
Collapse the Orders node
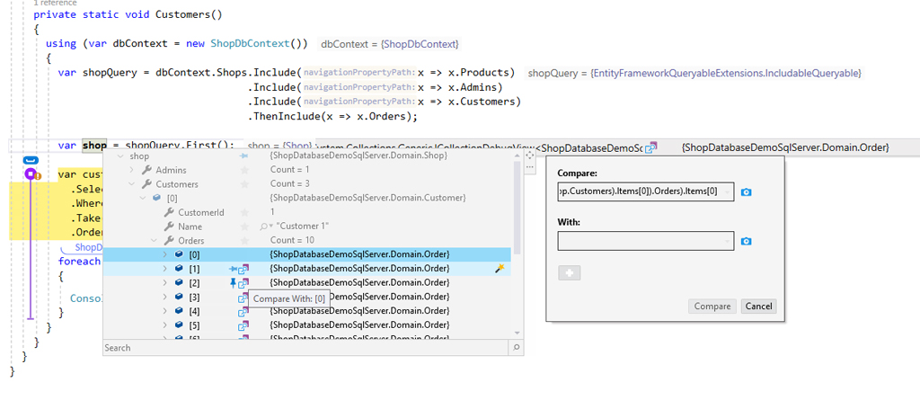coord(155,241)
